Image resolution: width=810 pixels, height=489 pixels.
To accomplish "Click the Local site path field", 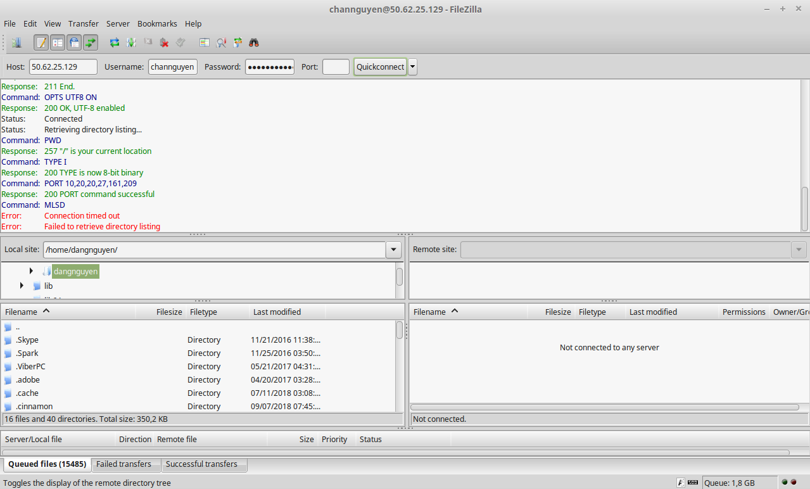I will click(x=215, y=250).
